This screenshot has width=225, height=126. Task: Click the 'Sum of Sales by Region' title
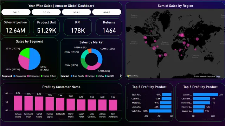click(x=175, y=6)
